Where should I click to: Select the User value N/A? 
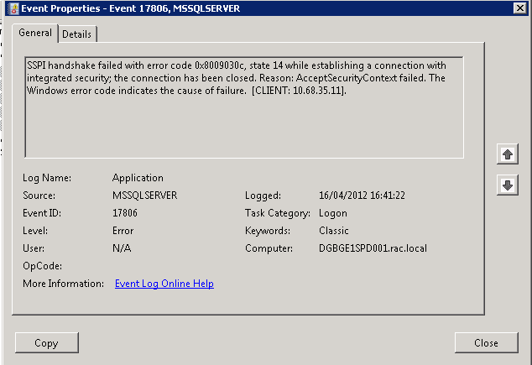coord(122,248)
